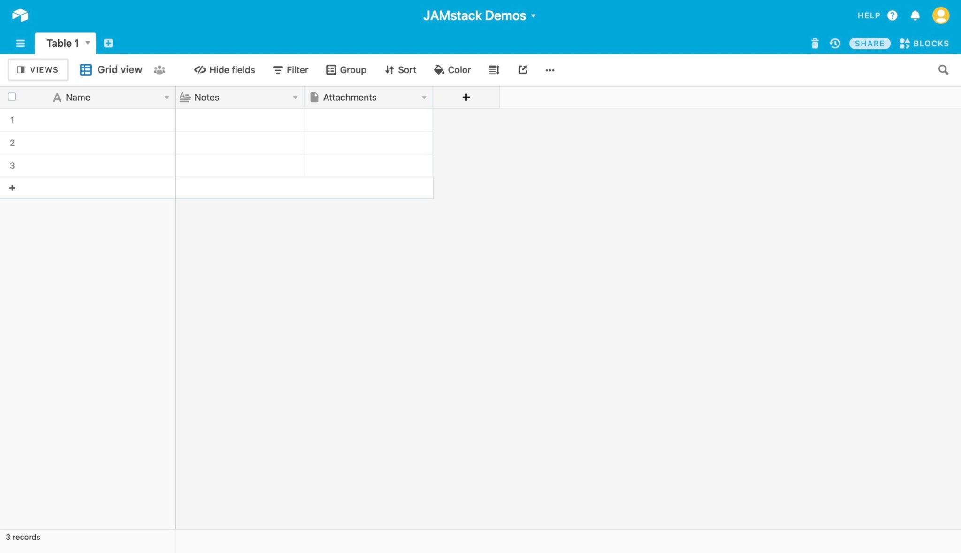Viewport: 961px width, 553px height.
Task: Expand the VIEWS sidebar panel
Action: click(38, 69)
